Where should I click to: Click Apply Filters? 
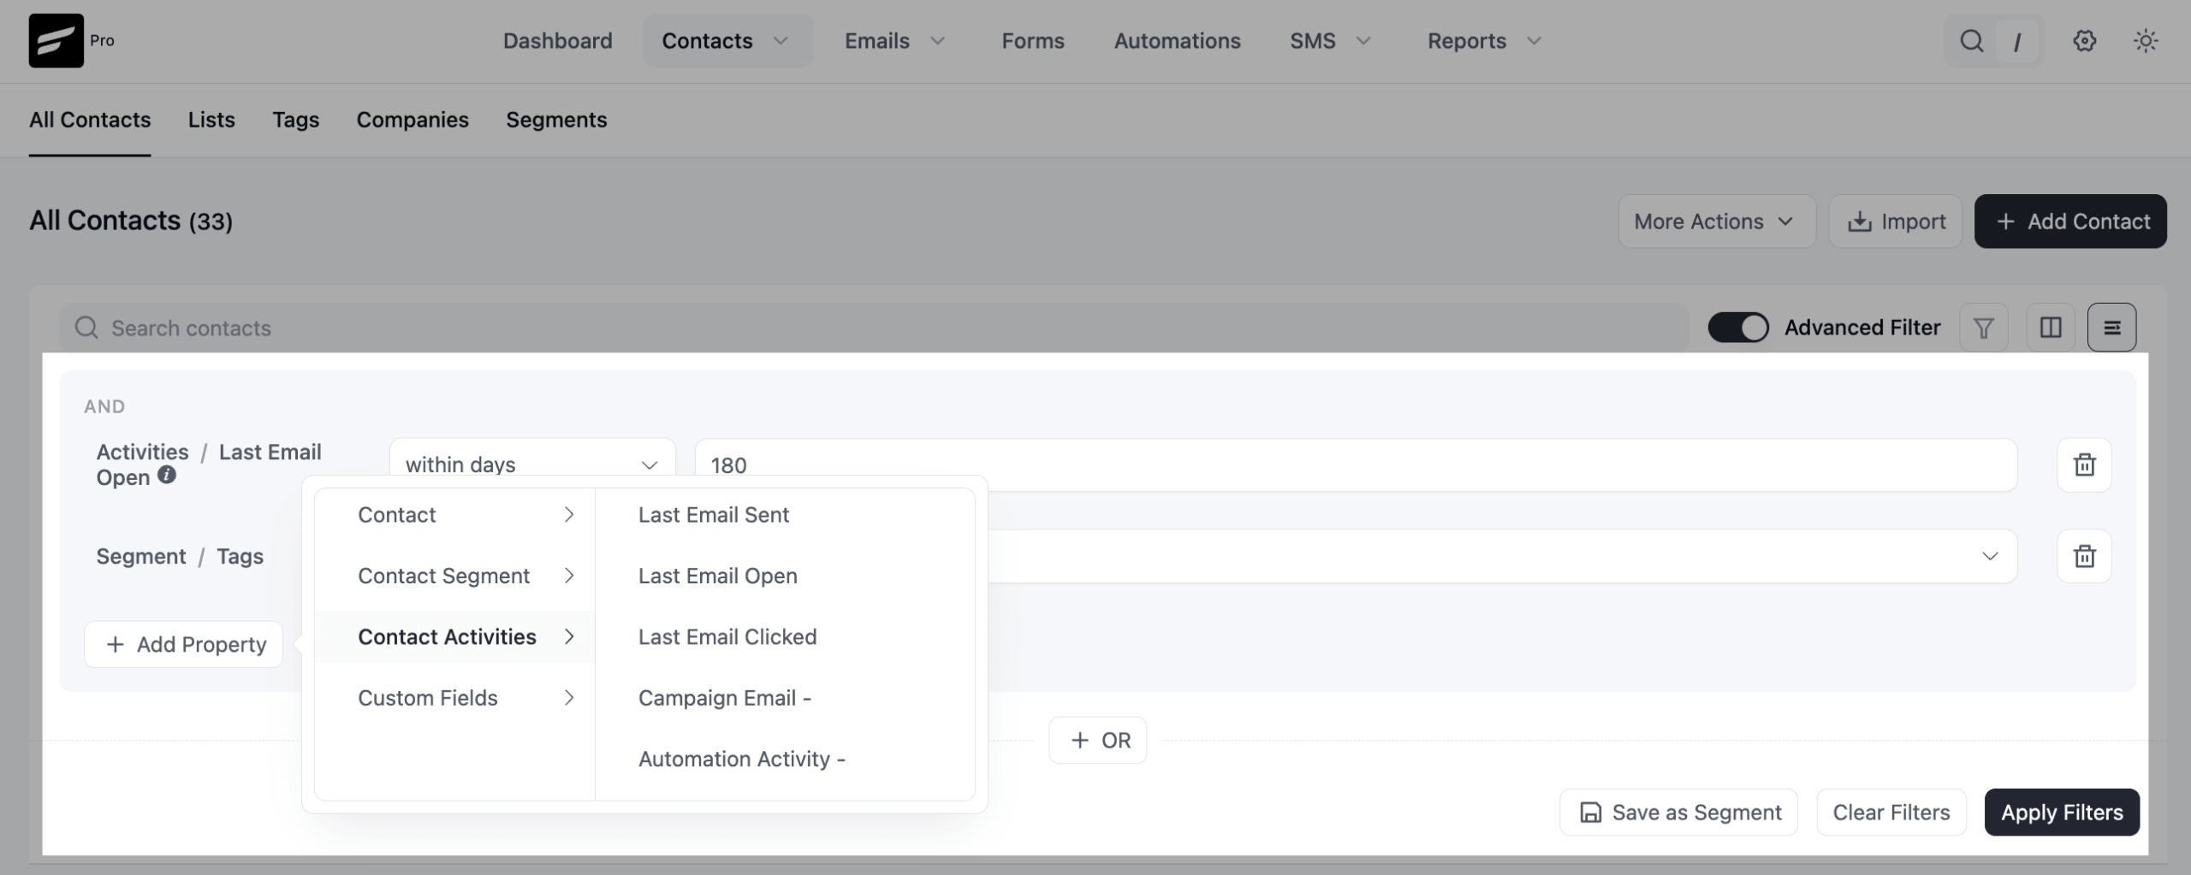point(2062,812)
